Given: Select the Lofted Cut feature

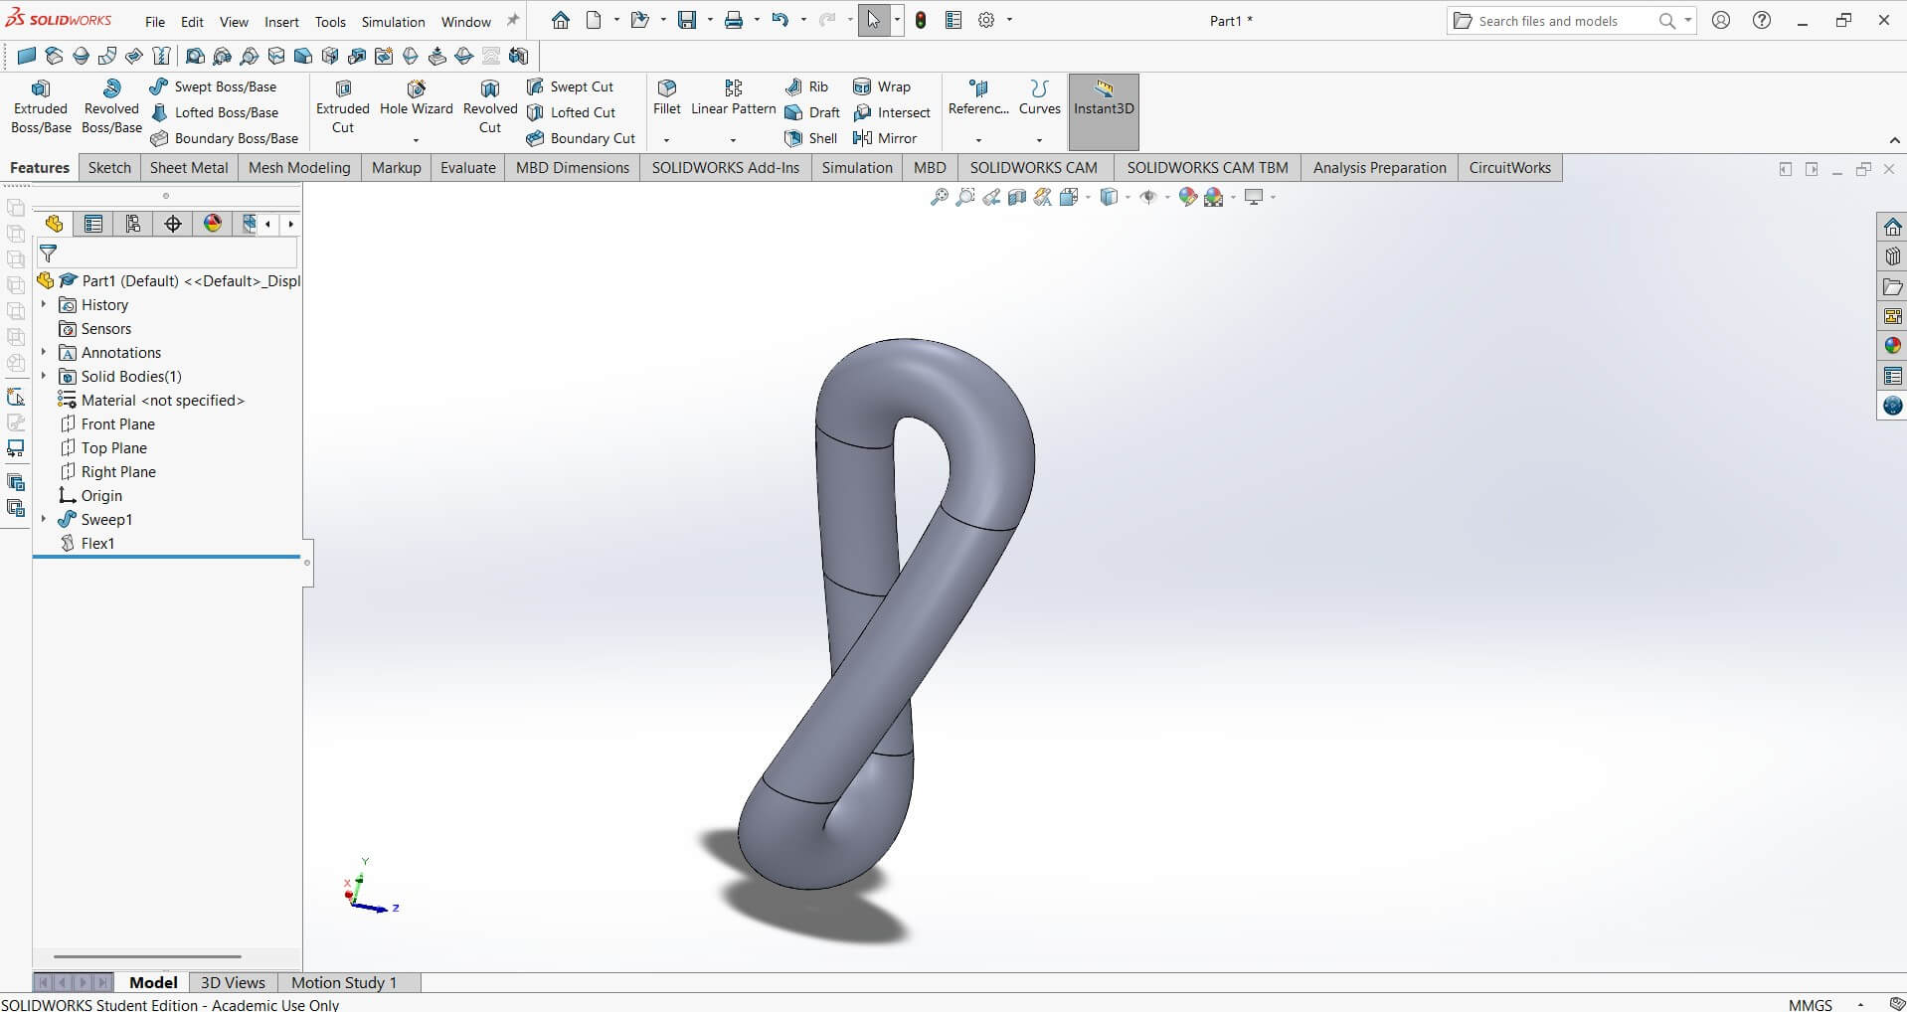Looking at the screenshot, I should click(571, 112).
